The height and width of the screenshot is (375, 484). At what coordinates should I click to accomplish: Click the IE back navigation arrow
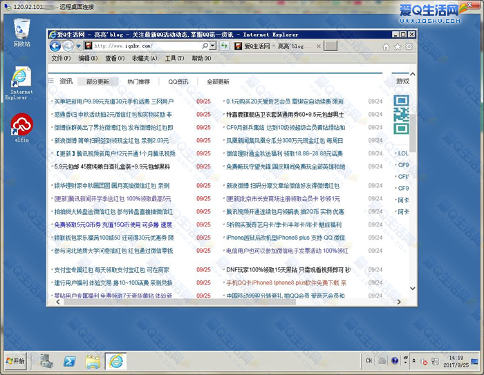(55, 46)
